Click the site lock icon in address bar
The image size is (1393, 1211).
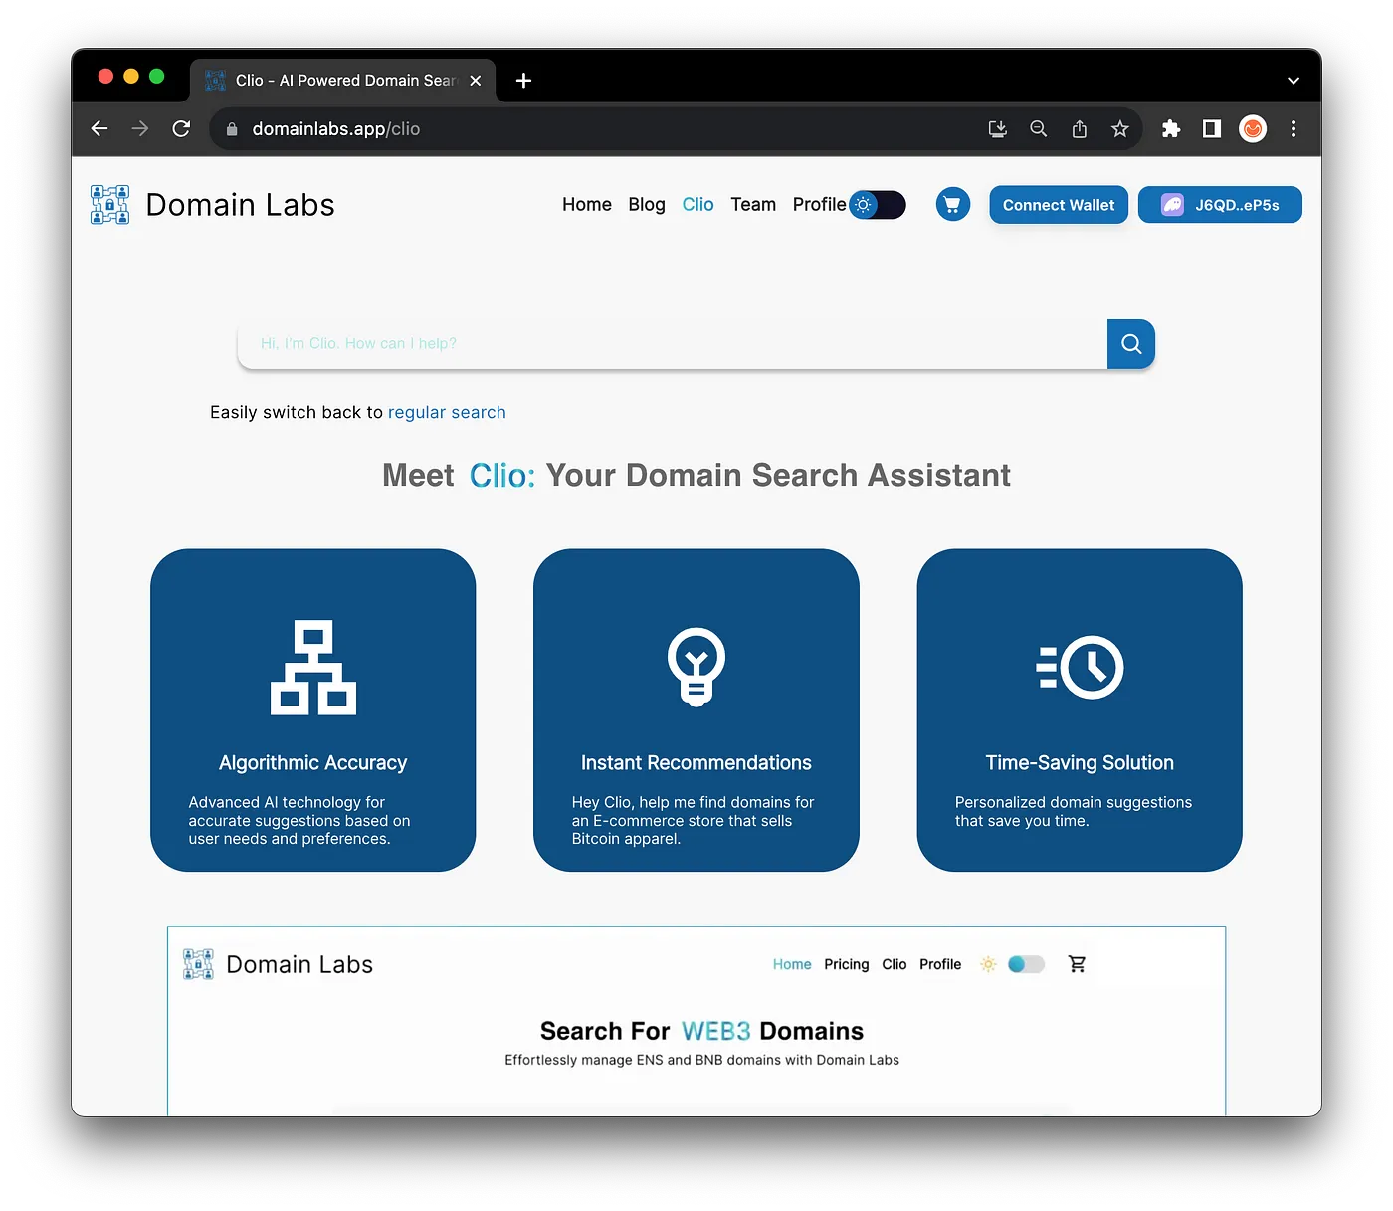click(x=232, y=128)
